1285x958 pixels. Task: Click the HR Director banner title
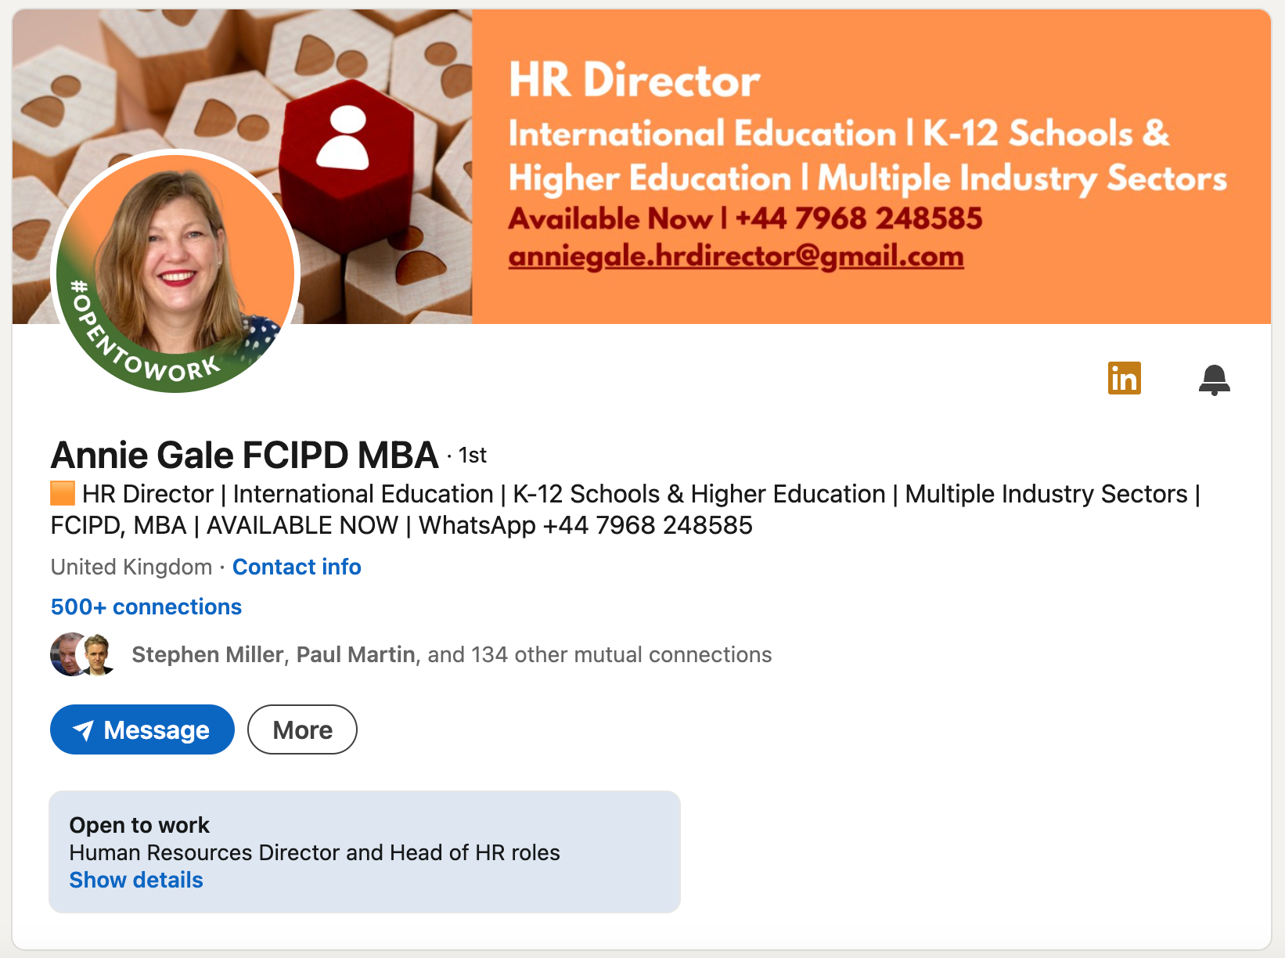[x=634, y=80]
